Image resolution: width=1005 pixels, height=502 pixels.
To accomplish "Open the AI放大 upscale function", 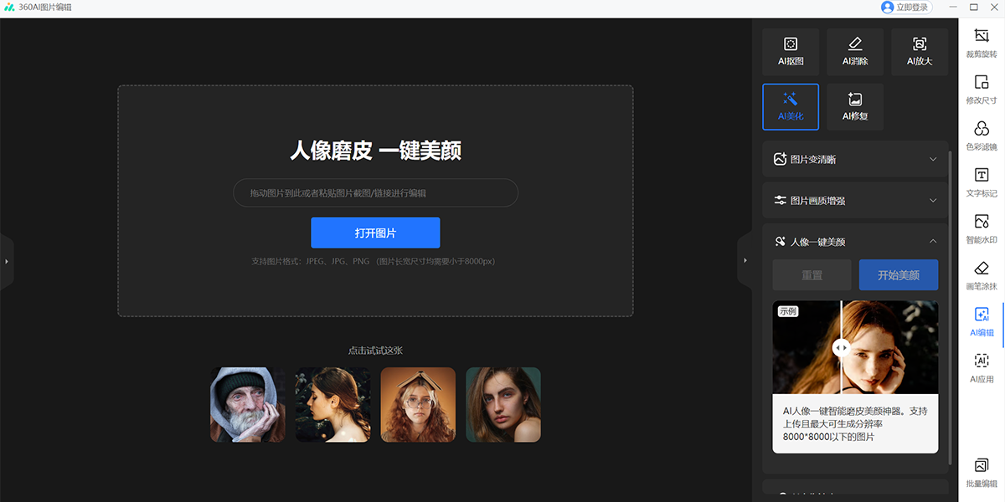I will (x=919, y=51).
